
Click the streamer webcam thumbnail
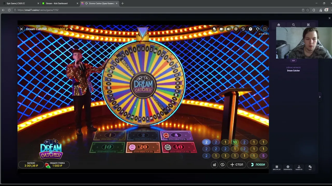304,43
